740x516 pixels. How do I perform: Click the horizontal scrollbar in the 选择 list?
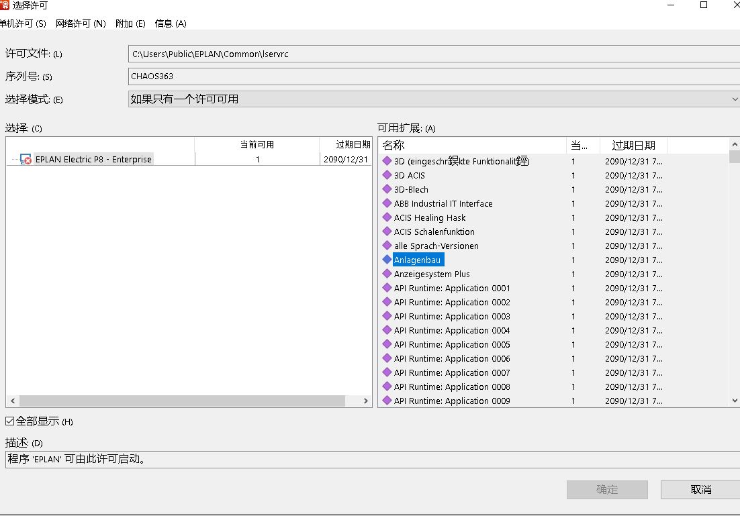[181, 401]
